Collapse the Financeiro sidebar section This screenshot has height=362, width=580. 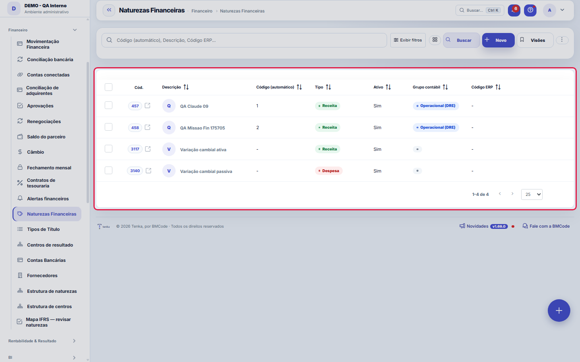point(75,30)
